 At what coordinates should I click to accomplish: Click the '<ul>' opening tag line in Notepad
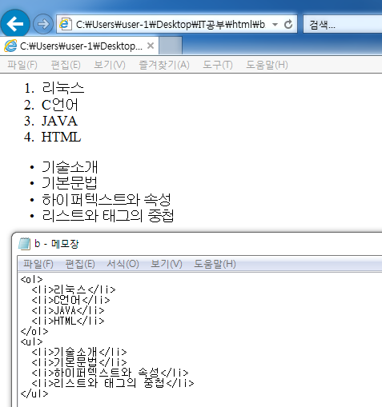[31, 341]
